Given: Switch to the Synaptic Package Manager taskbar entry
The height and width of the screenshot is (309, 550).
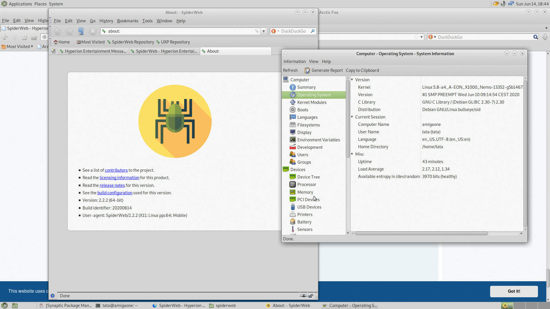Looking at the screenshot, I should point(66,306).
